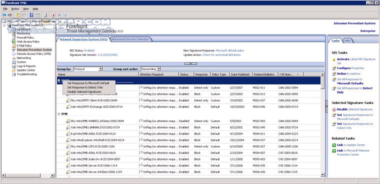Select the Intrusion Prevention System tree node
380x184 pixels.
coord(34,49)
